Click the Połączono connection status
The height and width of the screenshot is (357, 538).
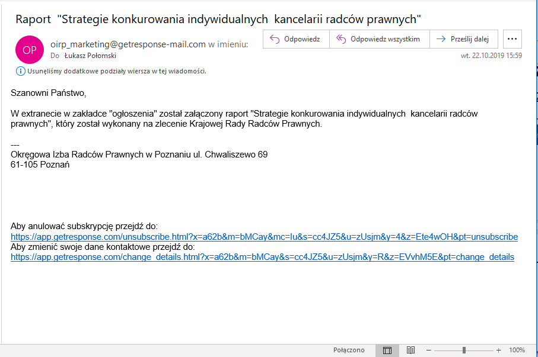[349, 350]
